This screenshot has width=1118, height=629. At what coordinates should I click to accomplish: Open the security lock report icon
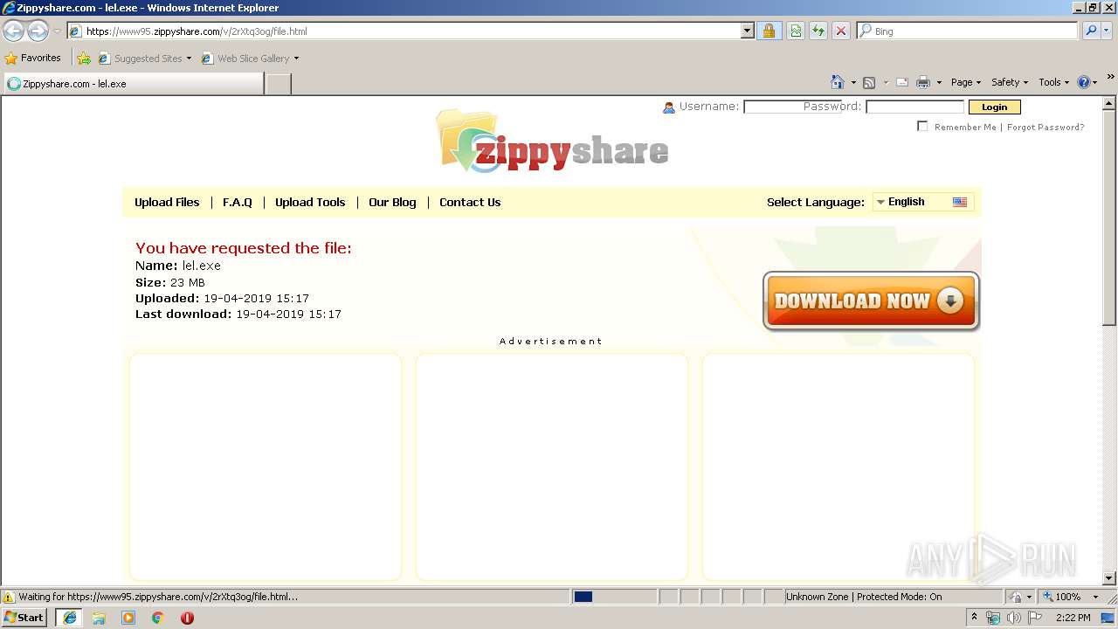pyautogui.click(x=769, y=31)
